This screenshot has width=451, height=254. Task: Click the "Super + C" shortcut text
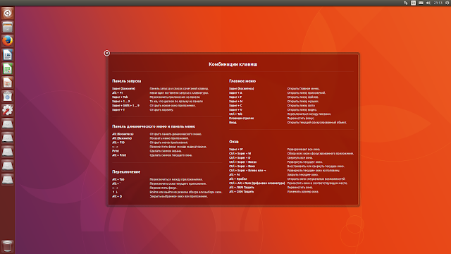pyautogui.click(x=235, y=105)
